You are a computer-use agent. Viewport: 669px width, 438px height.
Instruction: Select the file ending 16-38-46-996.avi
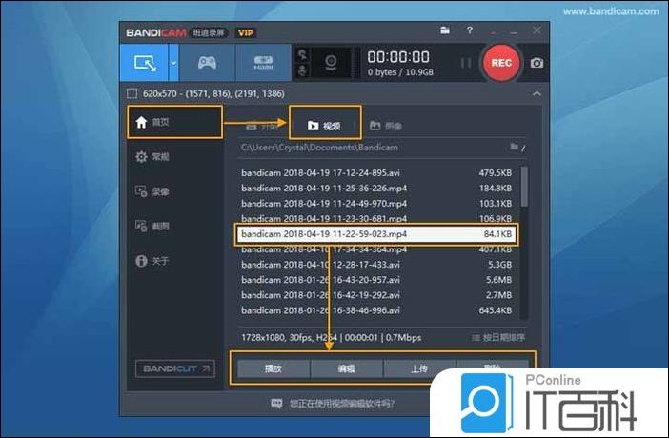point(376,310)
